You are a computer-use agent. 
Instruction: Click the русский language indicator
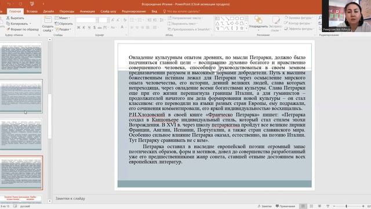pos(25,207)
